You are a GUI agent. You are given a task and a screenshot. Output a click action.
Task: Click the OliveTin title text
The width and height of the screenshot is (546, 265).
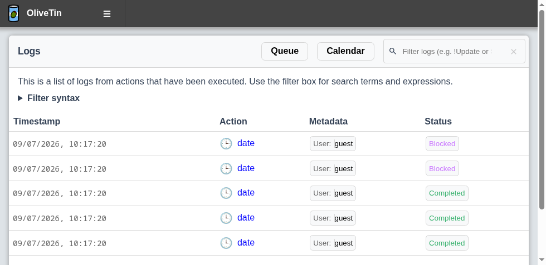[x=44, y=13]
